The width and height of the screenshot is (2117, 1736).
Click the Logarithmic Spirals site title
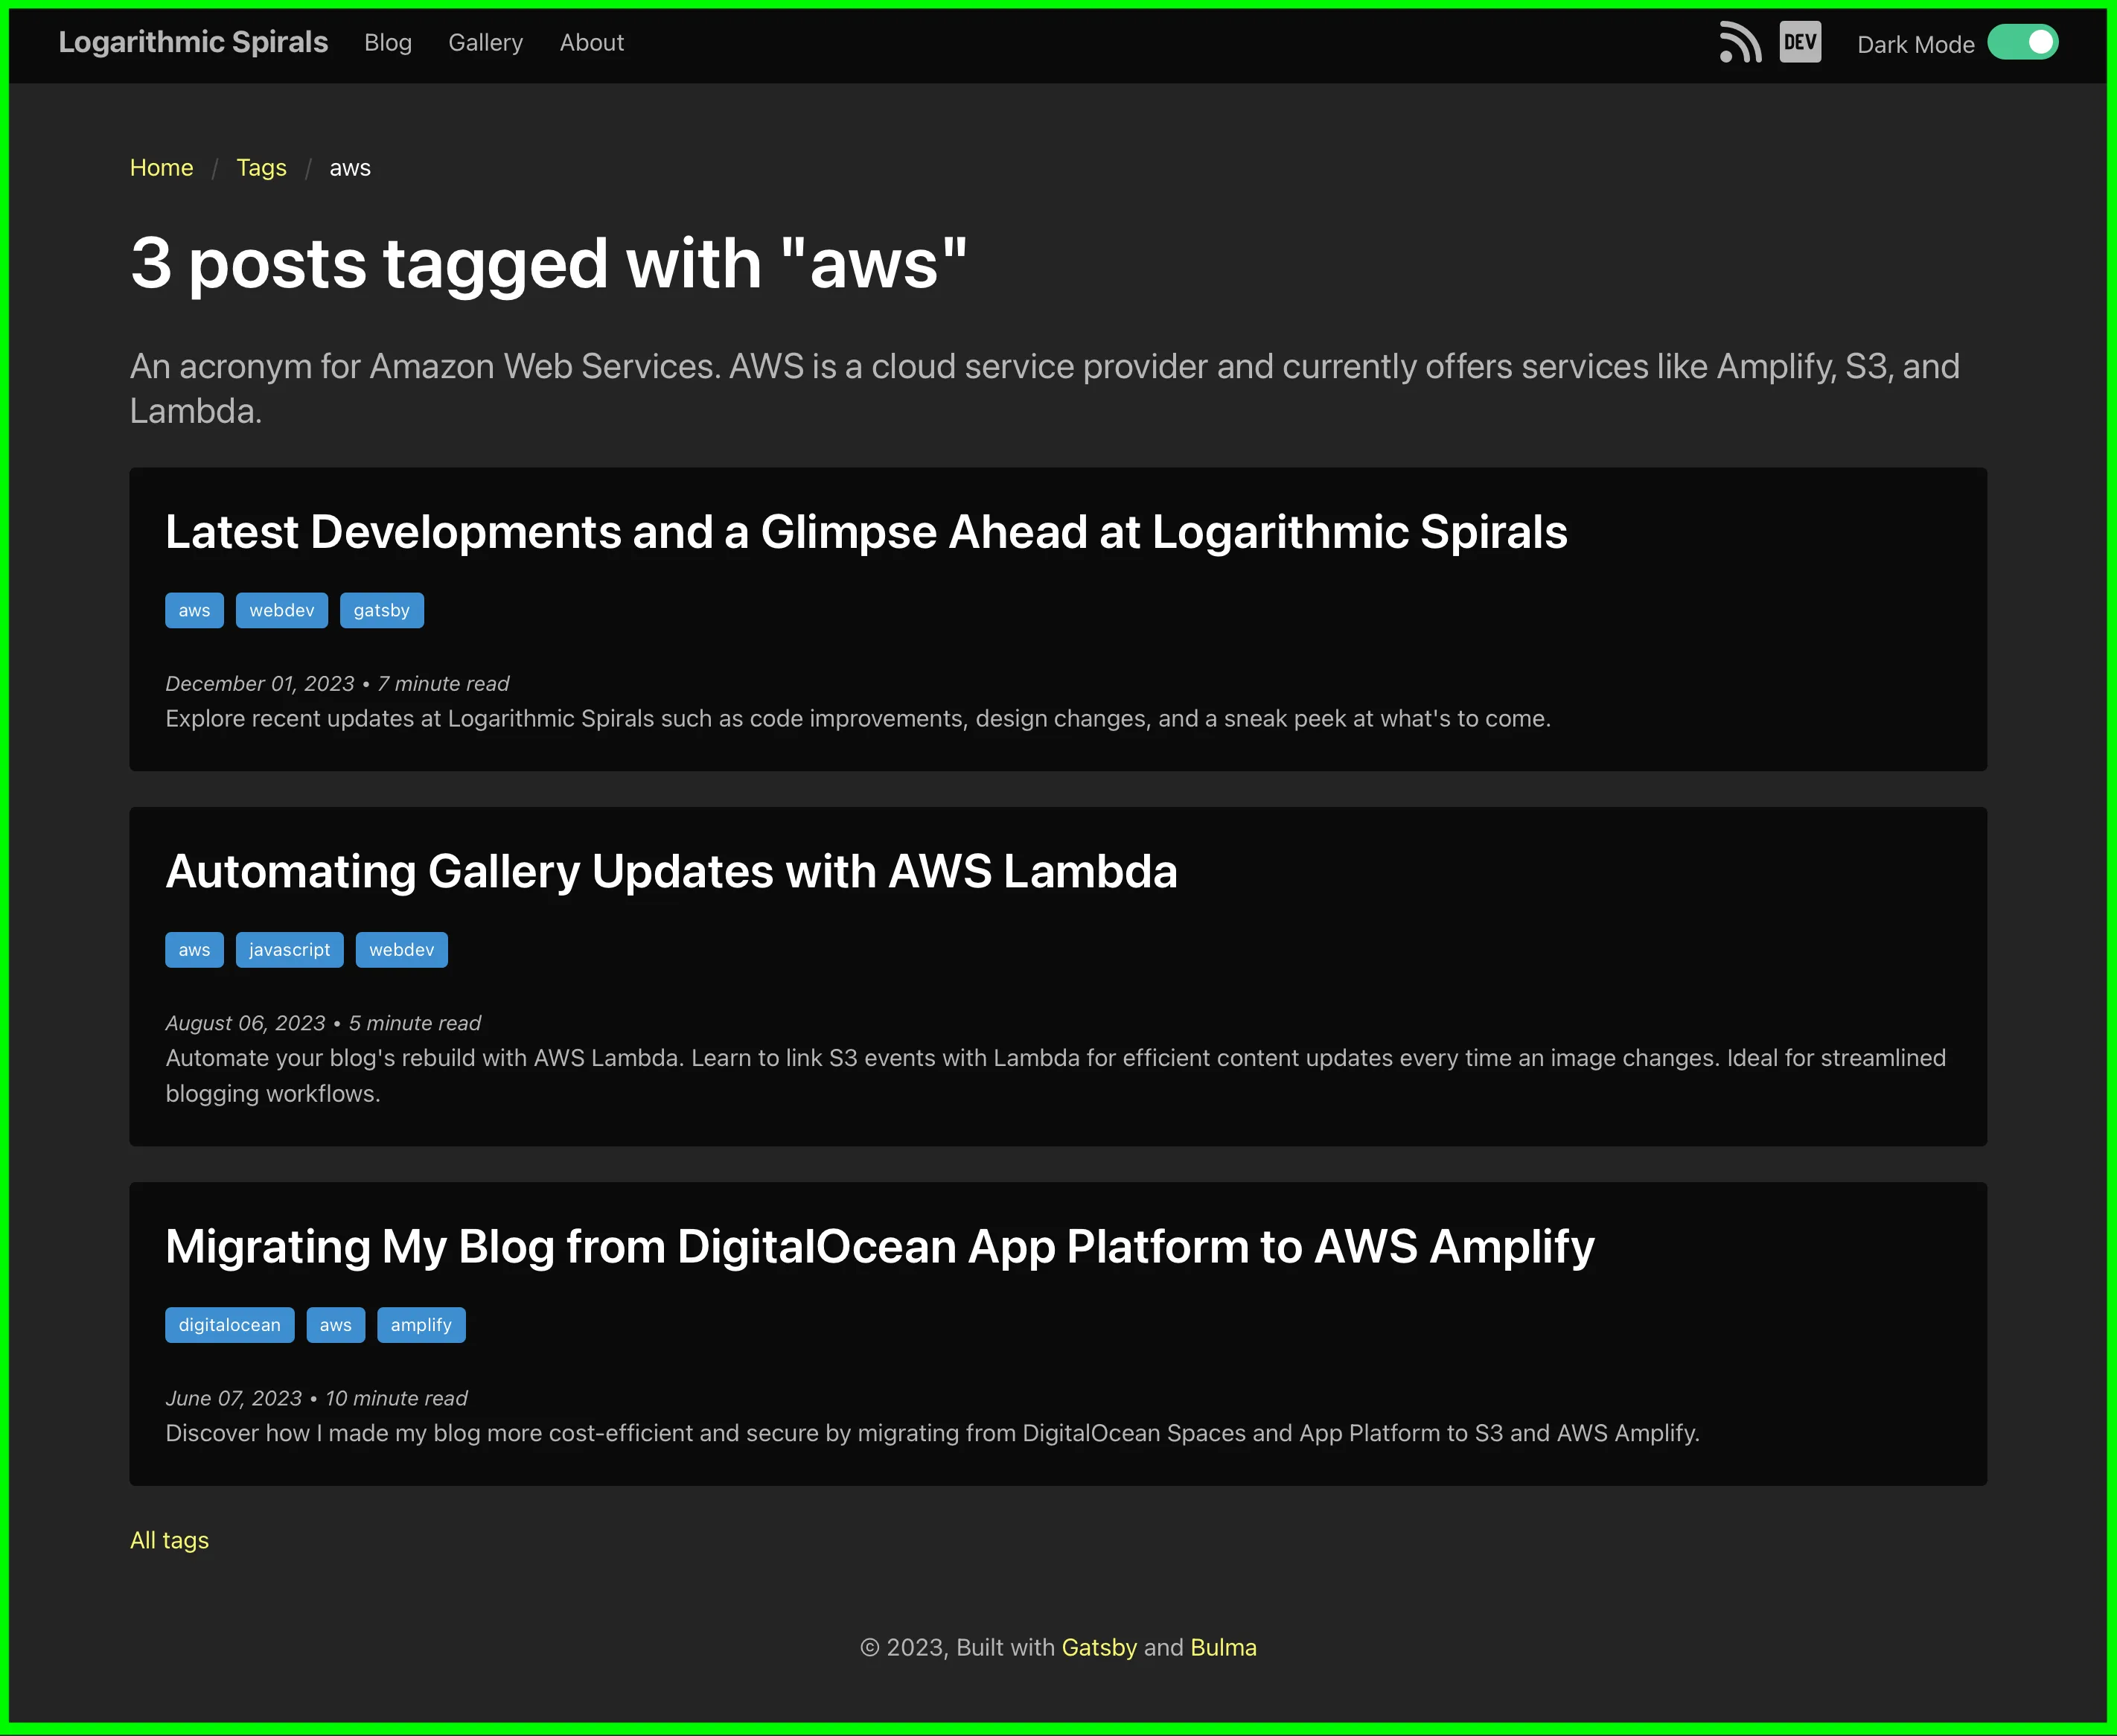tap(193, 43)
